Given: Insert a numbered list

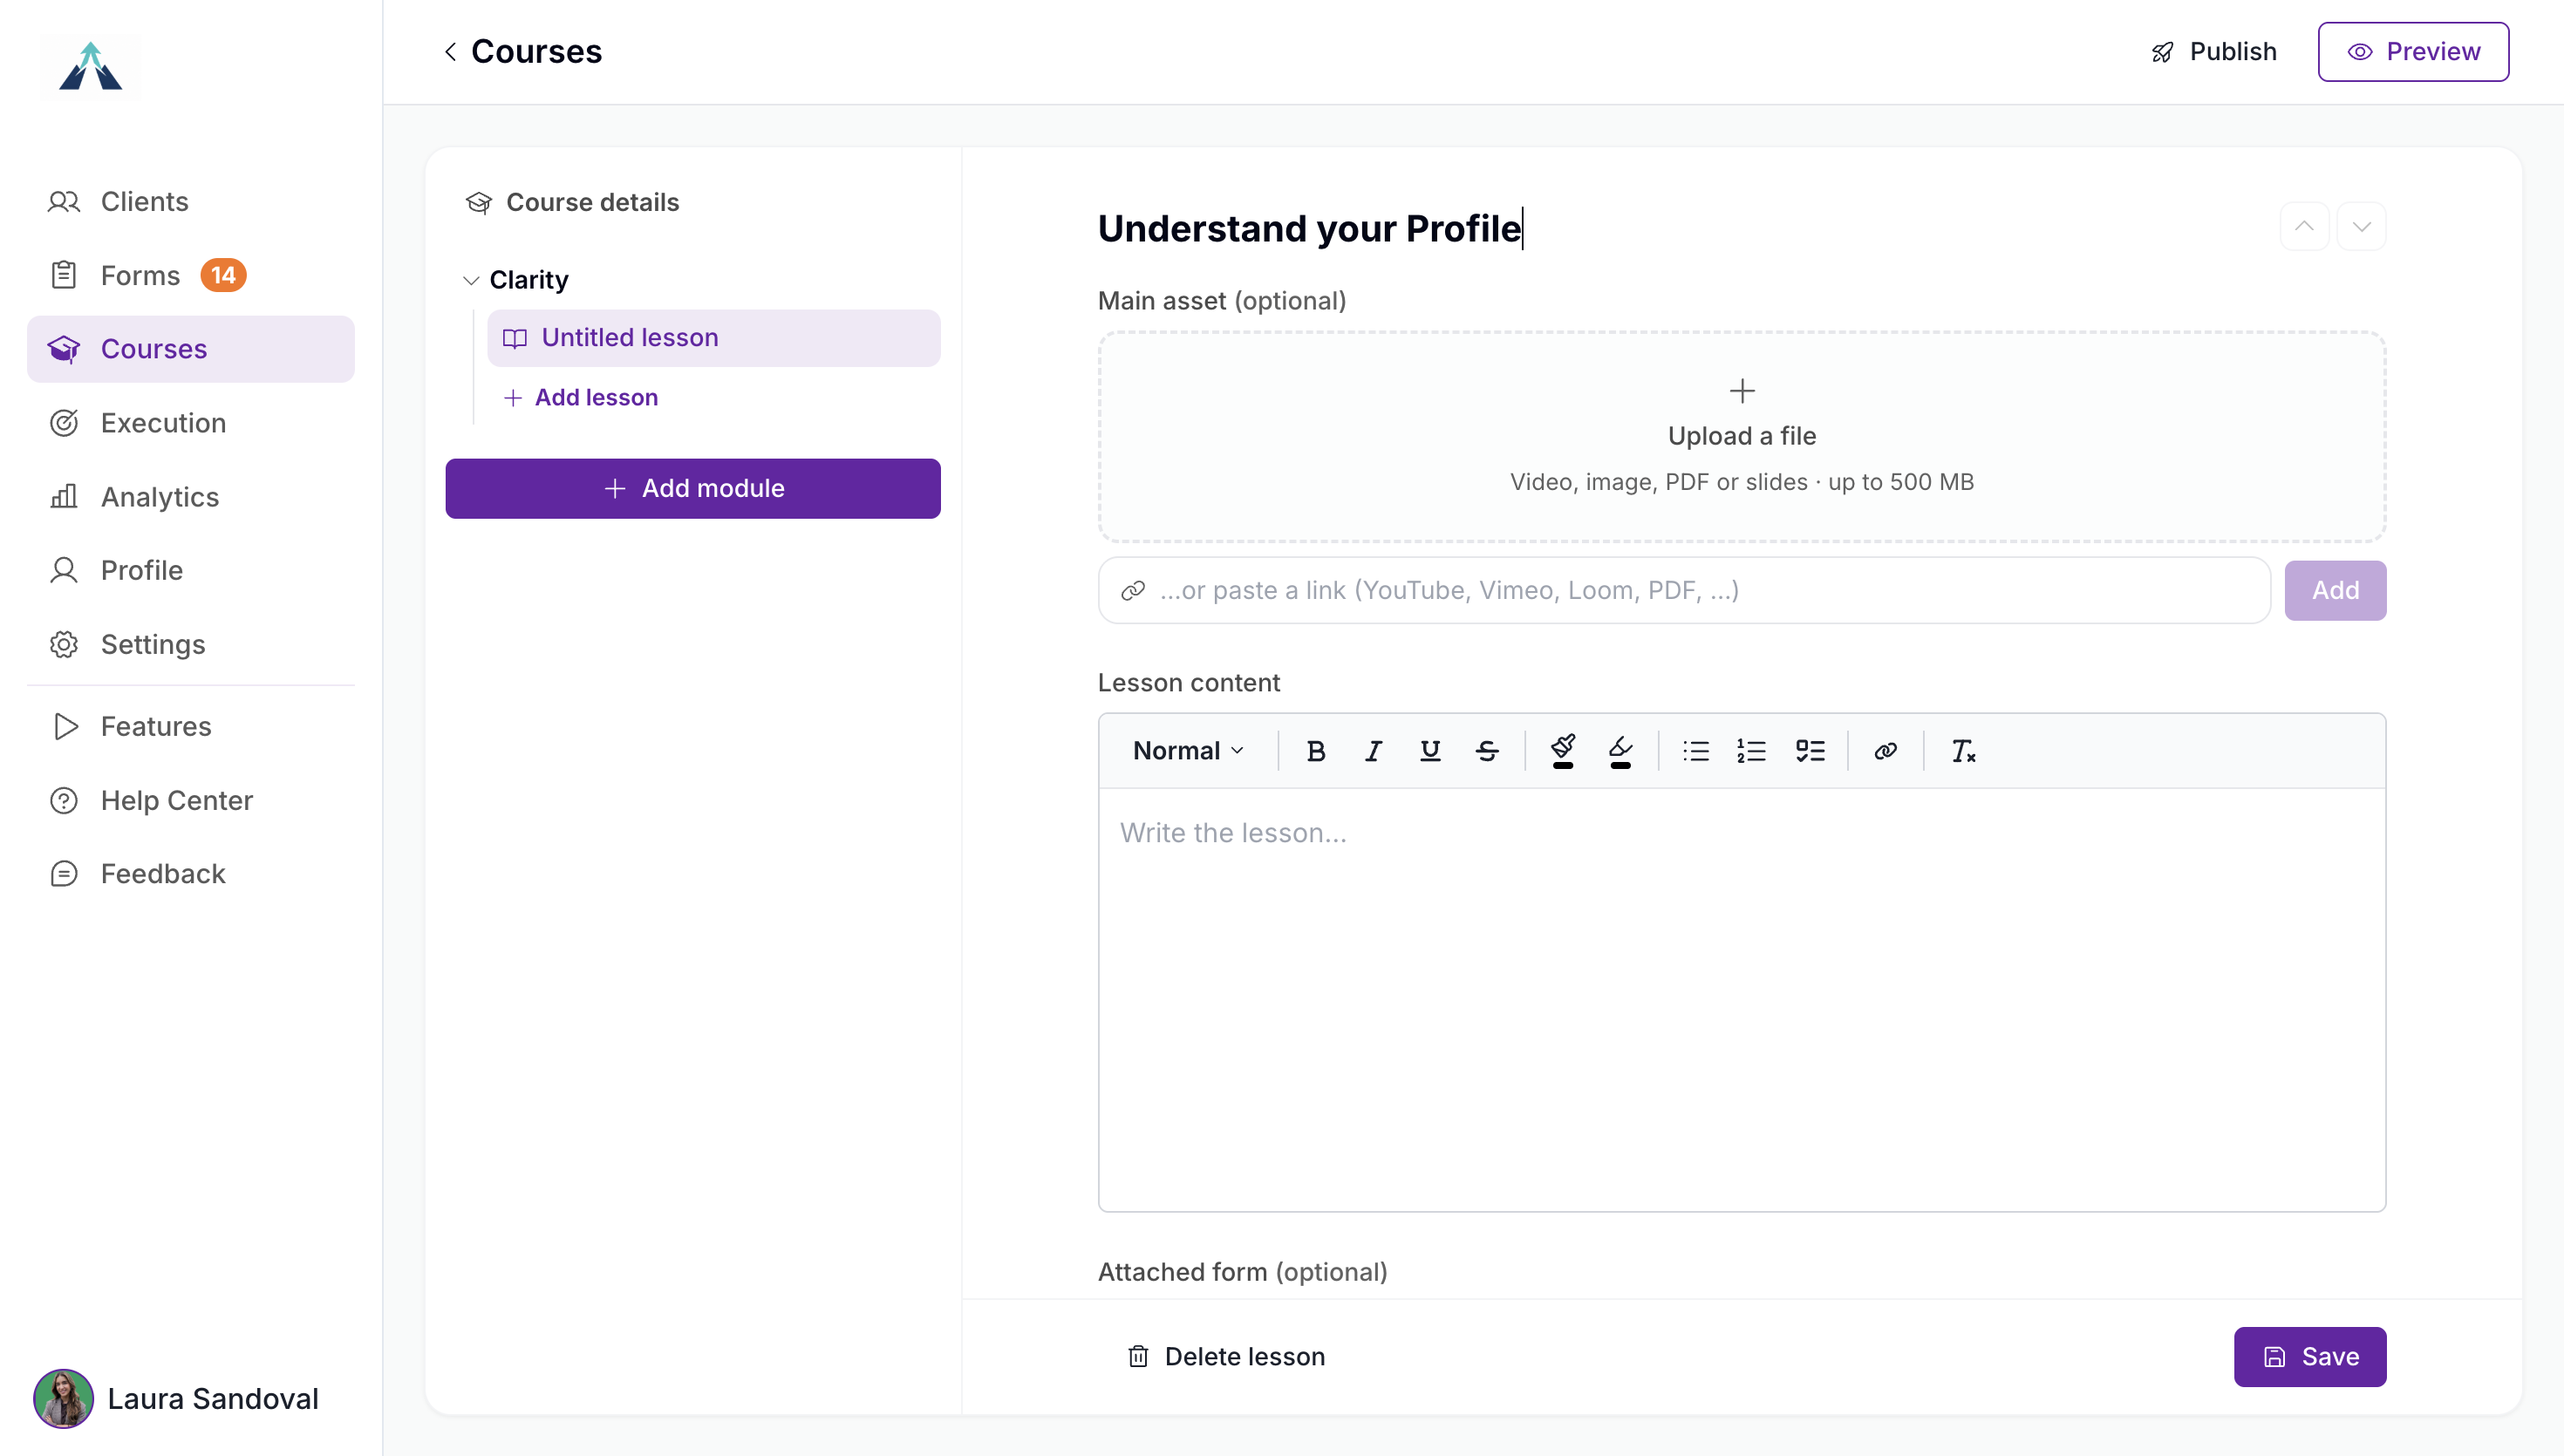Looking at the screenshot, I should tap(1752, 751).
